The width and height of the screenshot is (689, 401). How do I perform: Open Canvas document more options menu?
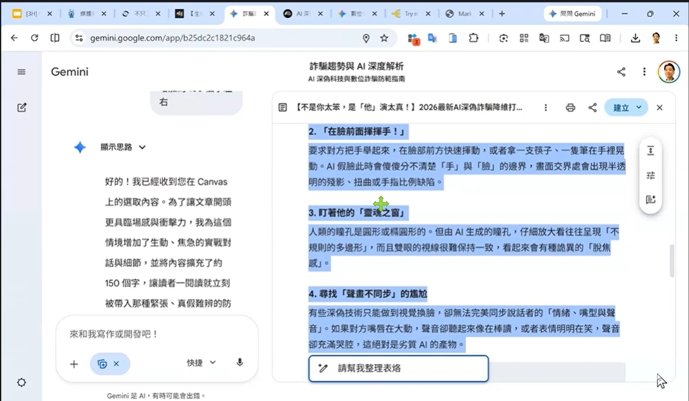545,108
